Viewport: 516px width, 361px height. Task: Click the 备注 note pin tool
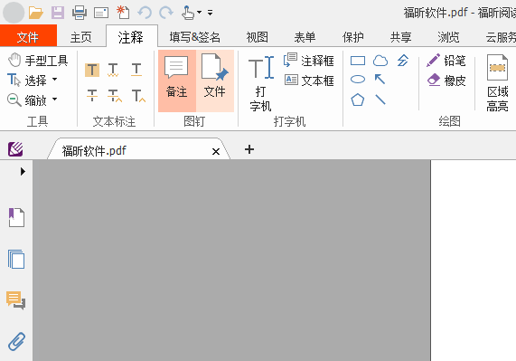(x=177, y=81)
